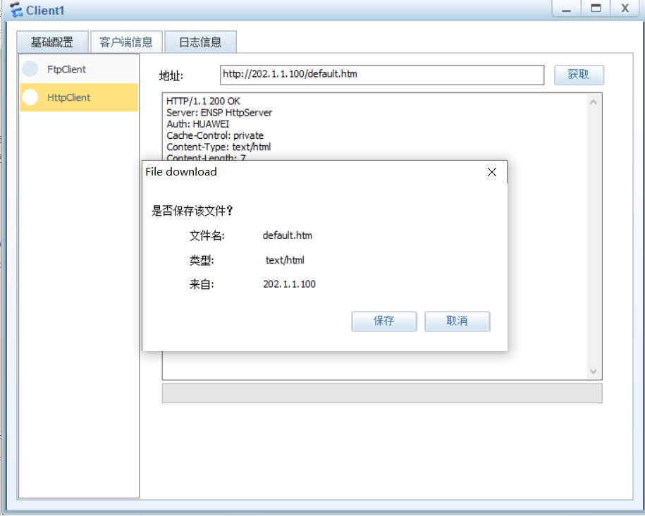Click the 类型: label in the dialog
The height and width of the screenshot is (516, 645).
(x=202, y=261)
